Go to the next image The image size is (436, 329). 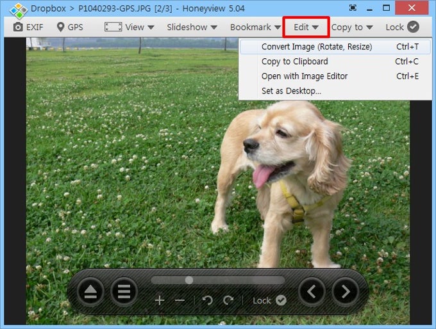pyautogui.click(x=346, y=292)
